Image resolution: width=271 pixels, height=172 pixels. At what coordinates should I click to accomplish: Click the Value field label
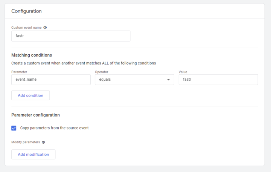click(x=183, y=72)
